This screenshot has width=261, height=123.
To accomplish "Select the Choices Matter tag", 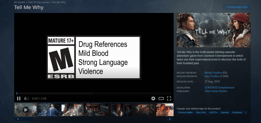I will pyautogui.click(x=186, y=112).
